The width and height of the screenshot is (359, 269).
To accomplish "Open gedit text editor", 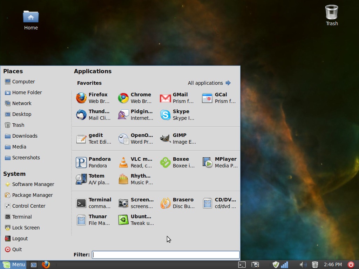I will coord(93,139).
